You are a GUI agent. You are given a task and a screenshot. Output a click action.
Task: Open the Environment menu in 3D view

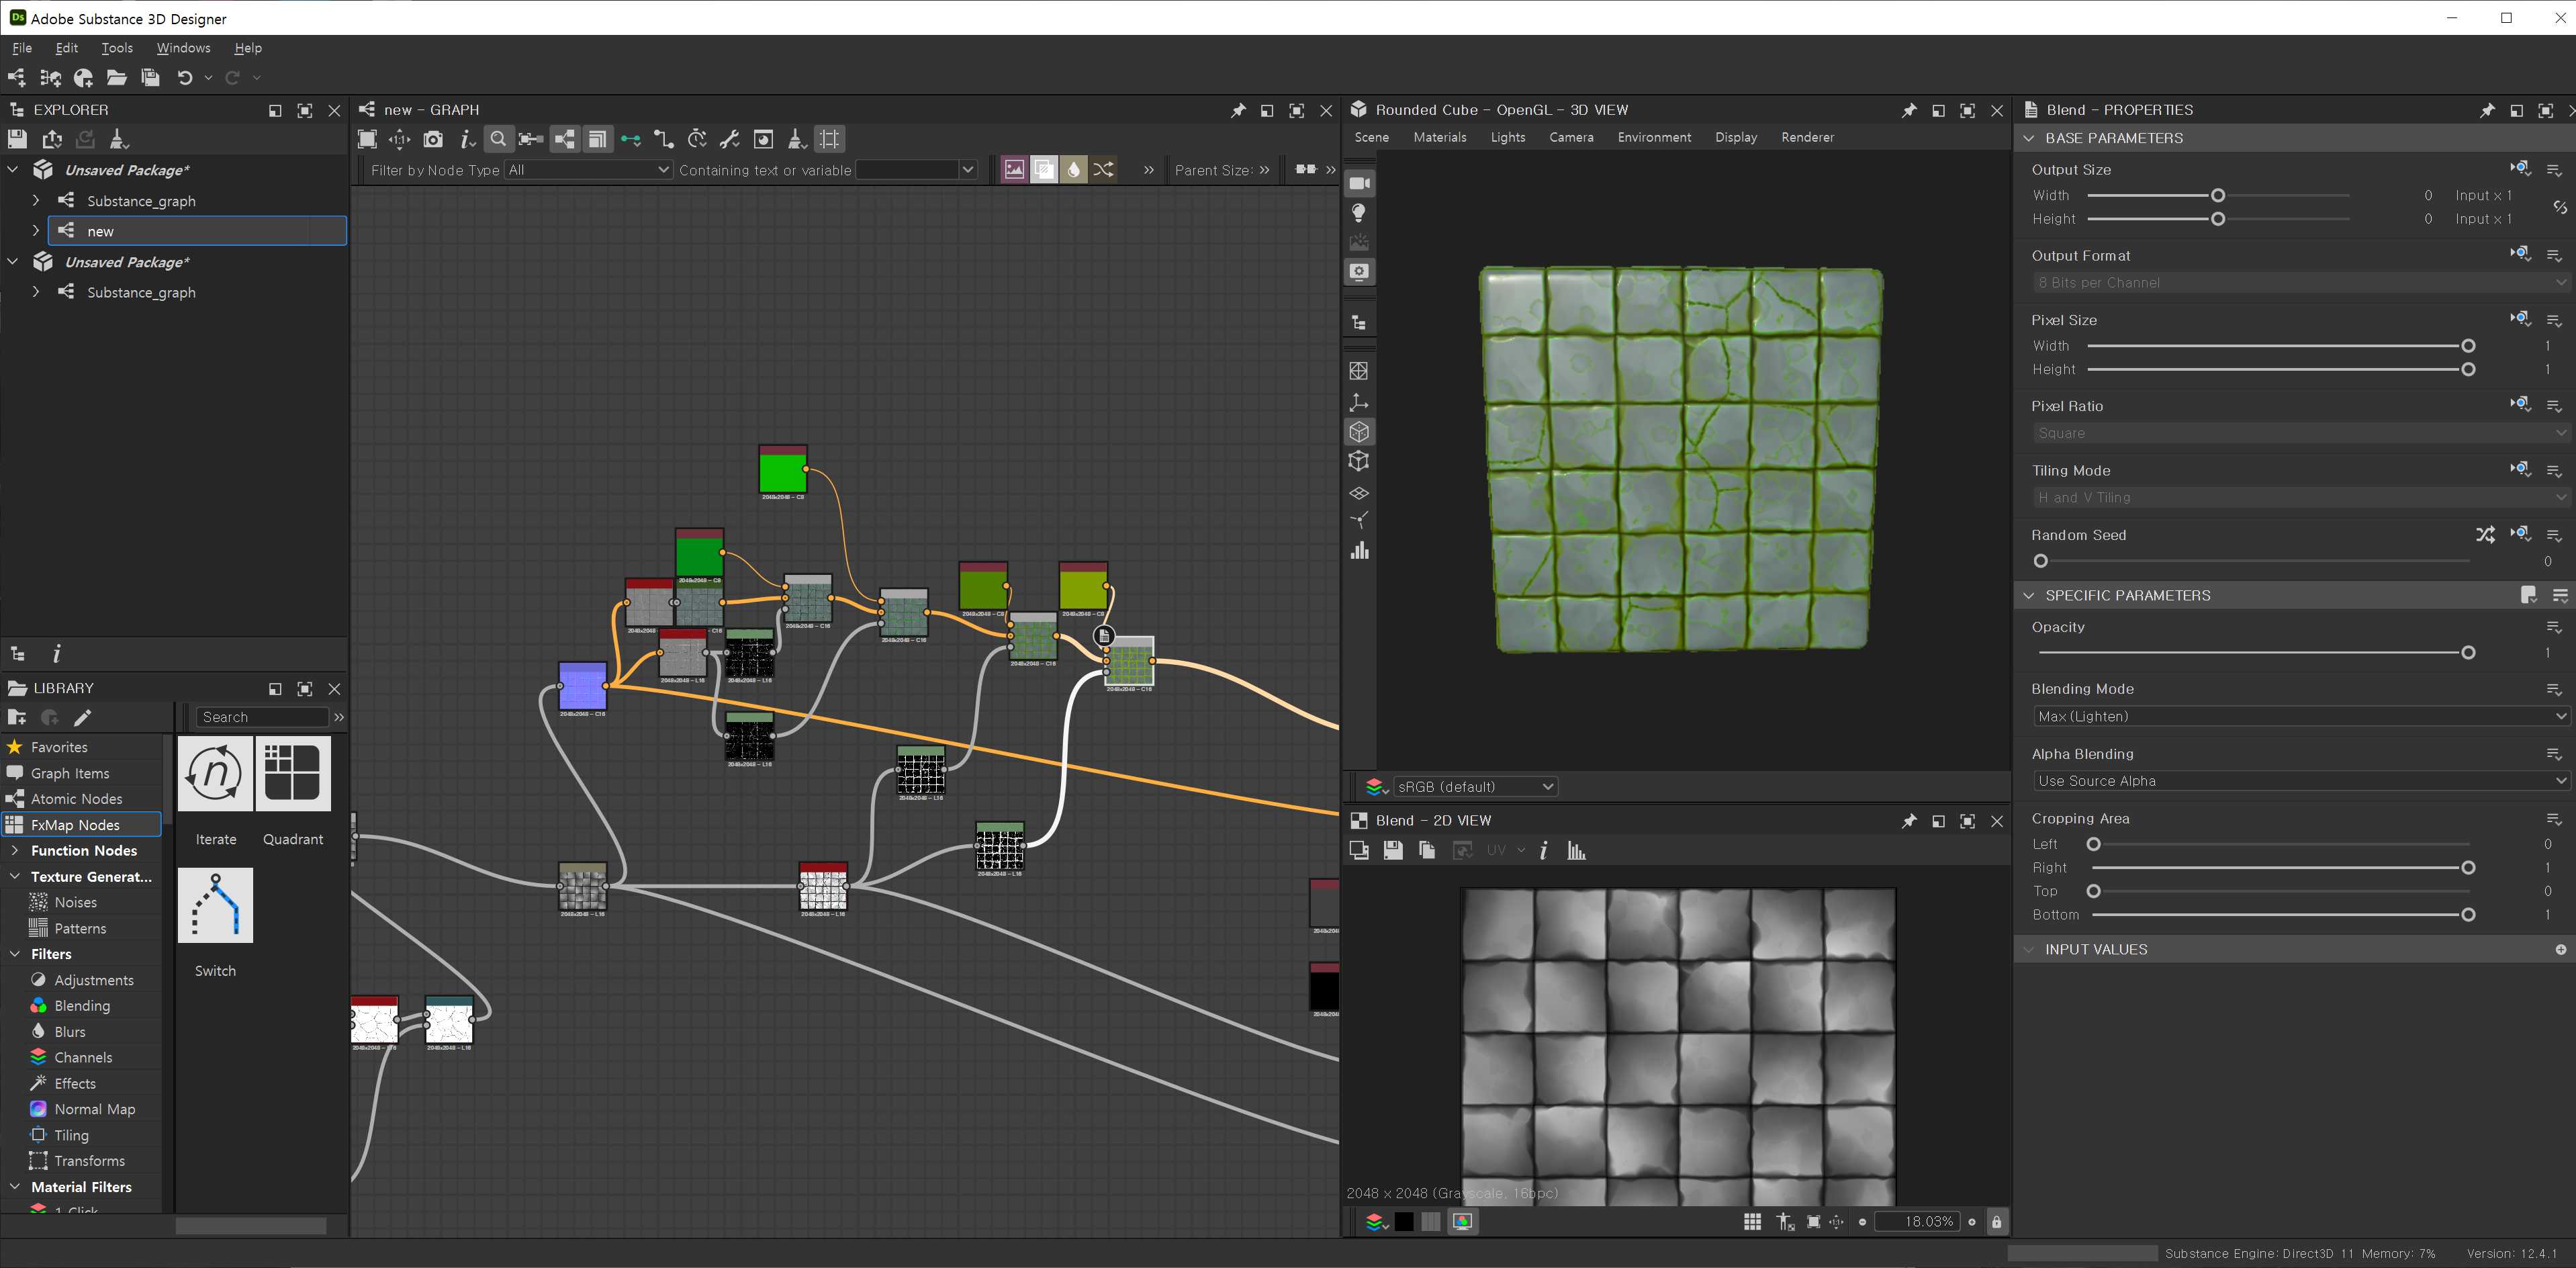pos(1654,137)
